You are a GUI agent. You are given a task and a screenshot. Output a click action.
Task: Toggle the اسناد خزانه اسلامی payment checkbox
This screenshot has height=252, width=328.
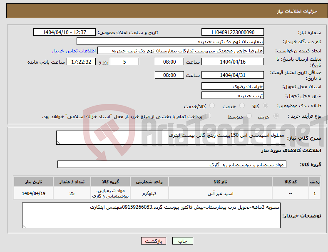pyautogui.click(x=209, y=115)
